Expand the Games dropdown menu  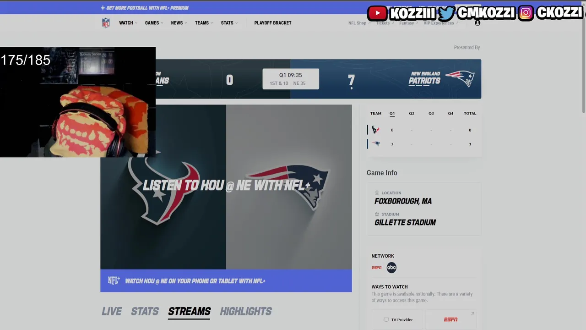point(154,23)
